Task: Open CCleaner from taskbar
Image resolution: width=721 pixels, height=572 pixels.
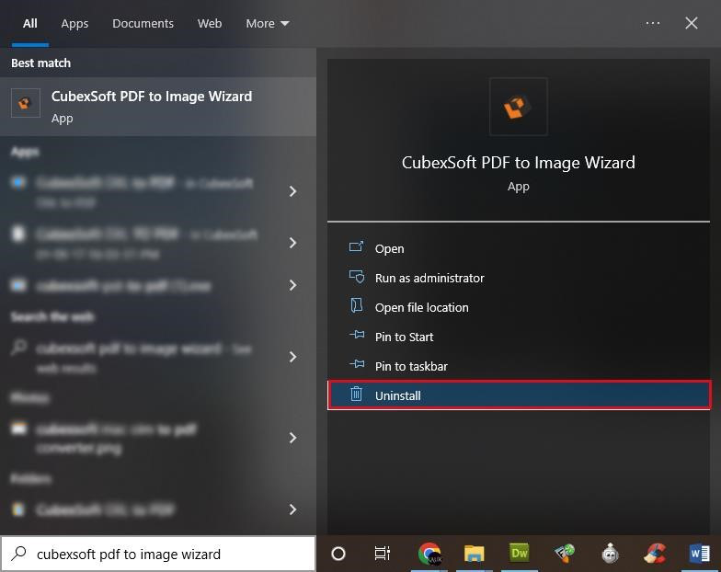Action: click(x=655, y=554)
